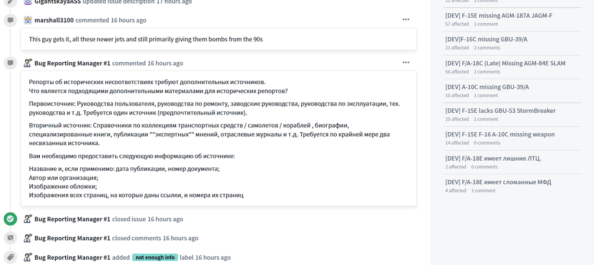
Task: Open F-15E missing AGM-187A JAGM-F issue
Action: click(x=498, y=15)
